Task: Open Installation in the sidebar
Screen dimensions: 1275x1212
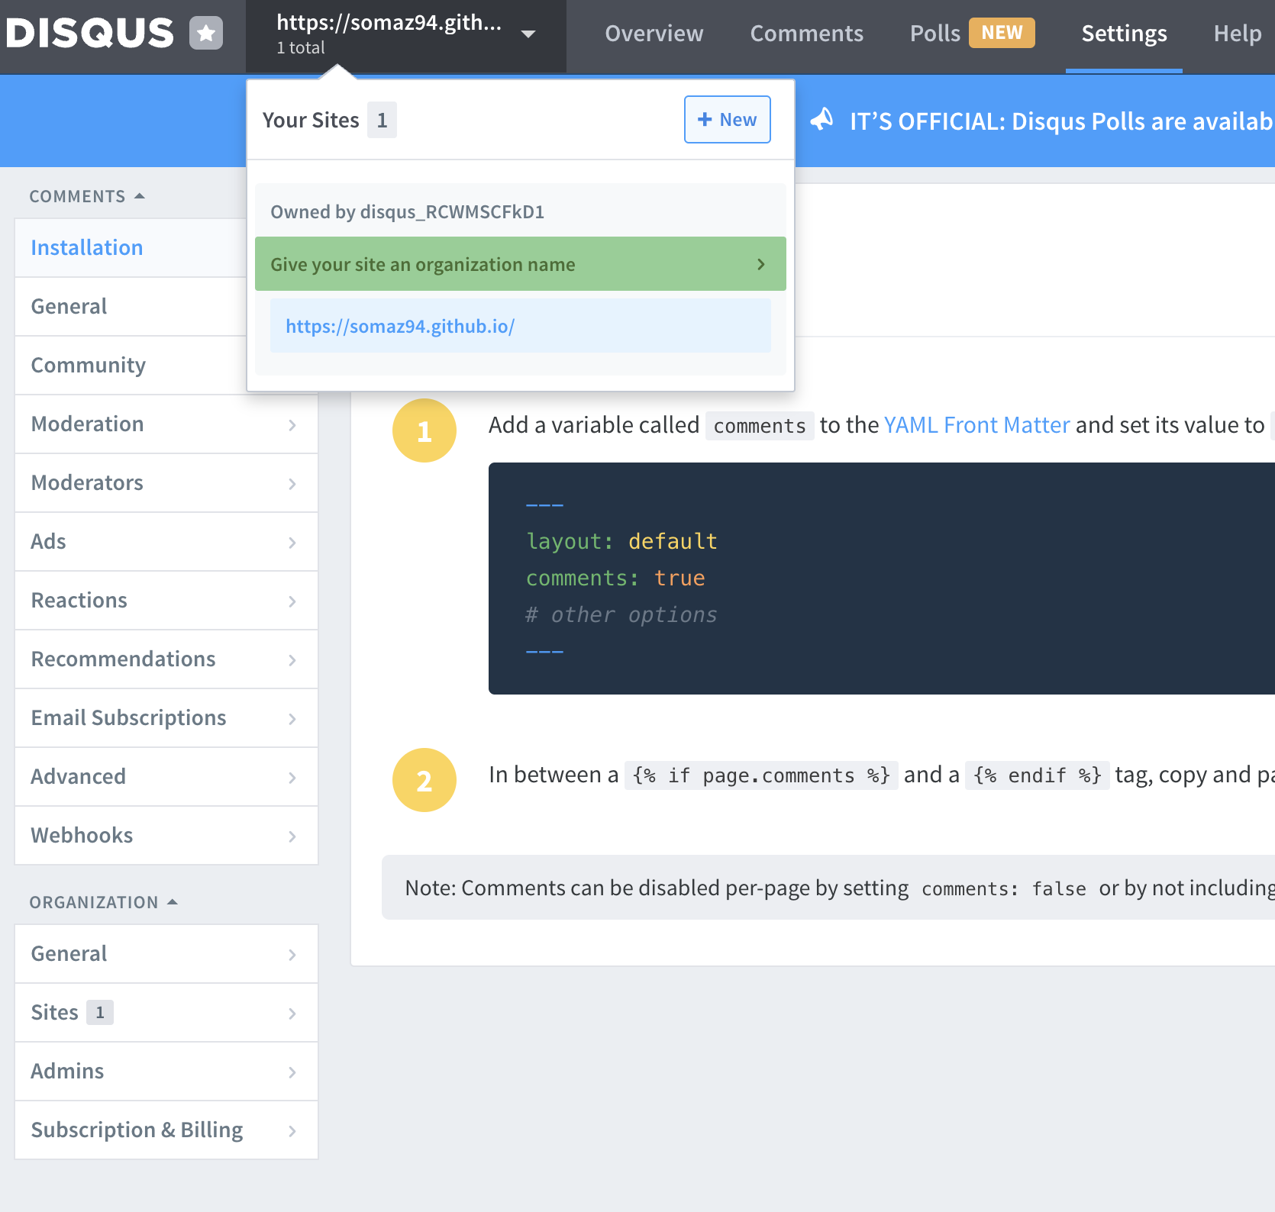Action: coord(131,248)
